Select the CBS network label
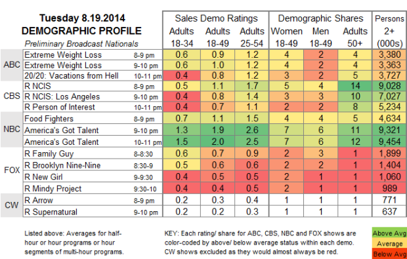 (x=12, y=96)
